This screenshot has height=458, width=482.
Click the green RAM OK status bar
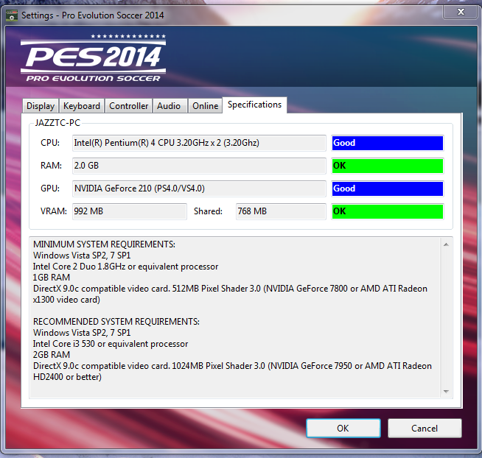pyautogui.click(x=387, y=166)
